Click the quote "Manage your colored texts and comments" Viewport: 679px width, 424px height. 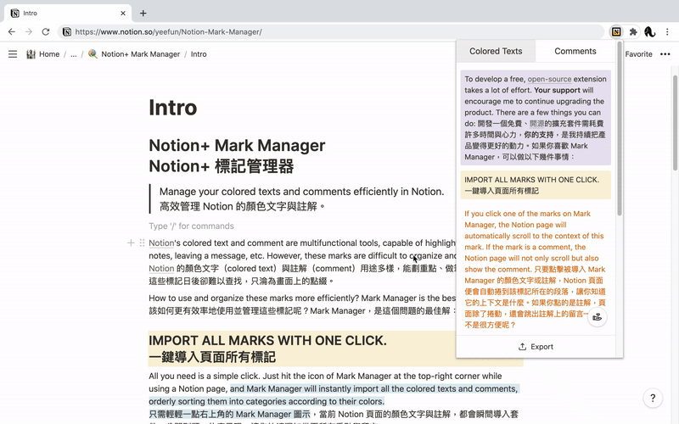pyautogui.click(x=302, y=192)
